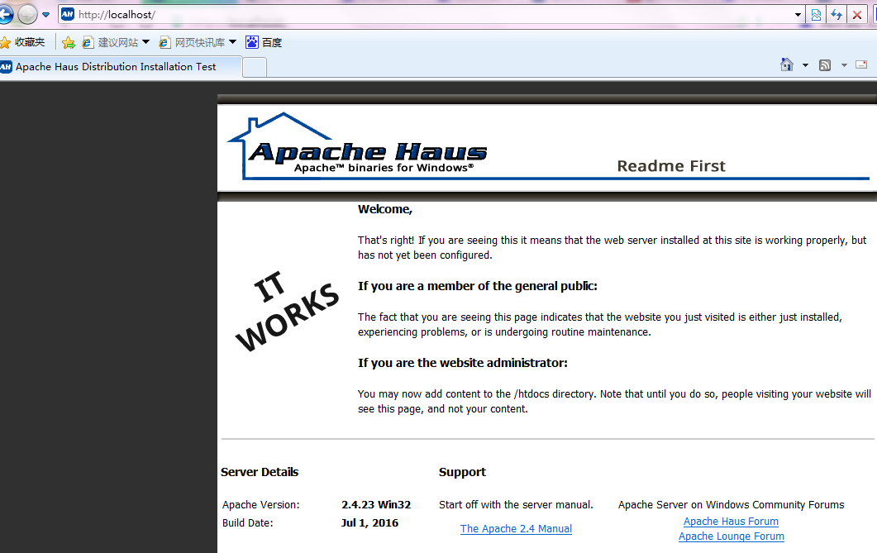Click the build date Jul 1, 2016
The height and width of the screenshot is (553, 877).
pyautogui.click(x=369, y=523)
